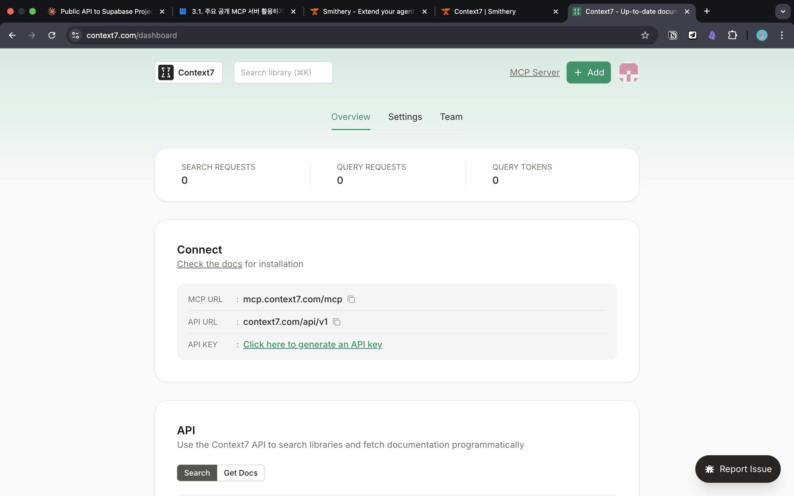Image resolution: width=794 pixels, height=496 pixels.
Task: Go back to the previous page
Action: (x=12, y=36)
